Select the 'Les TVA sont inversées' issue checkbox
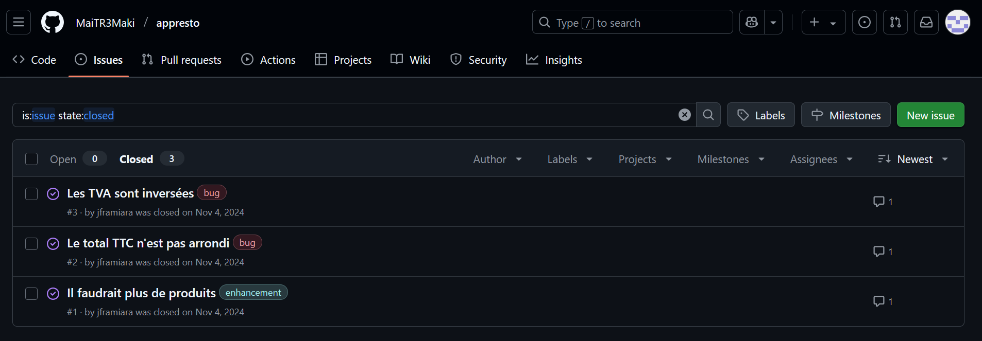This screenshot has width=982, height=341. point(31,194)
